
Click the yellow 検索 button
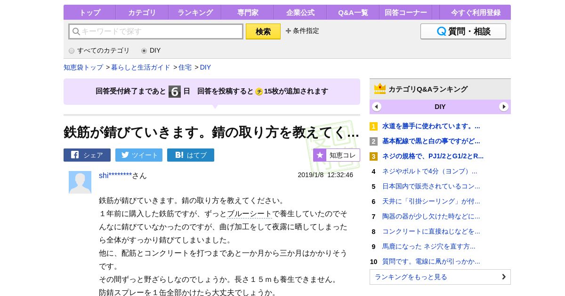(x=263, y=31)
